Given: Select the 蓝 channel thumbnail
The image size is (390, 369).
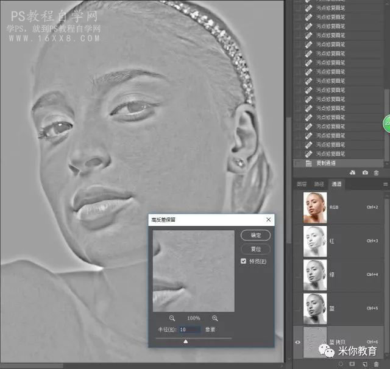Looking at the screenshot, I should [x=315, y=308].
